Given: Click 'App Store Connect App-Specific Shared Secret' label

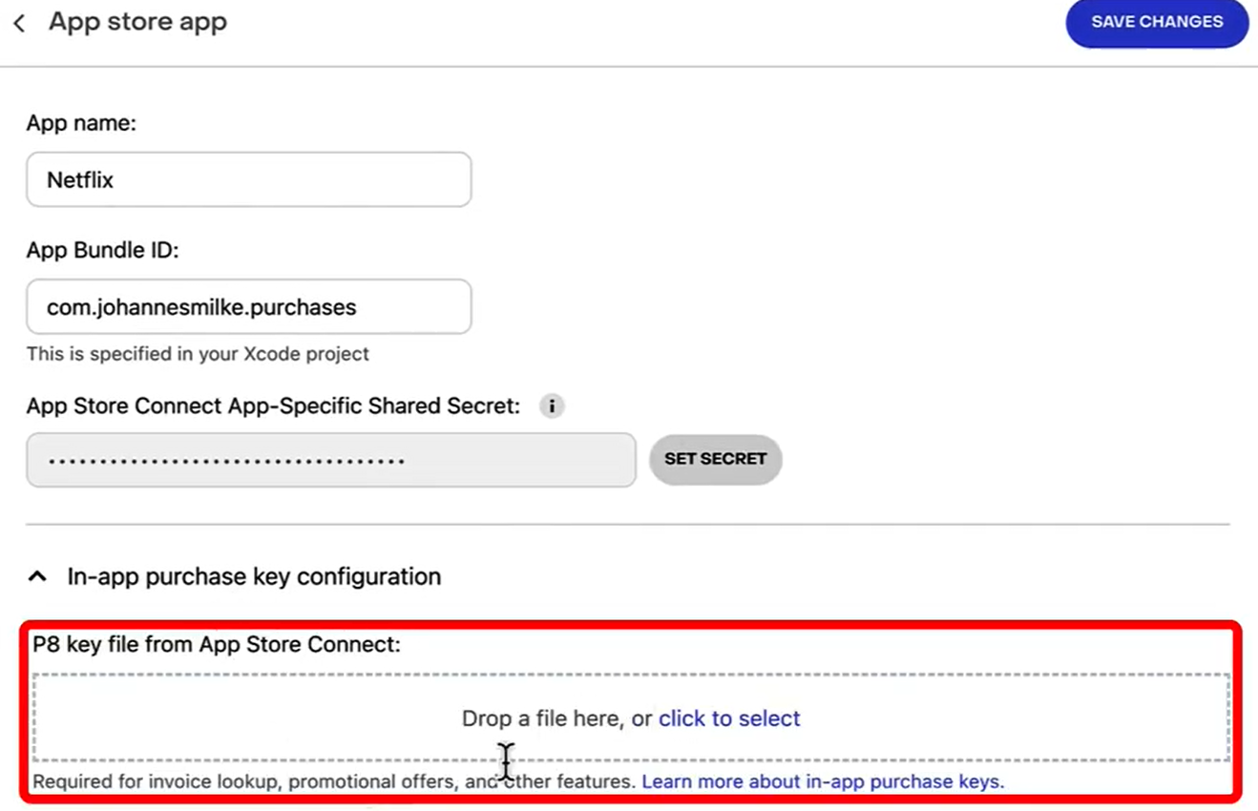Looking at the screenshot, I should [273, 405].
